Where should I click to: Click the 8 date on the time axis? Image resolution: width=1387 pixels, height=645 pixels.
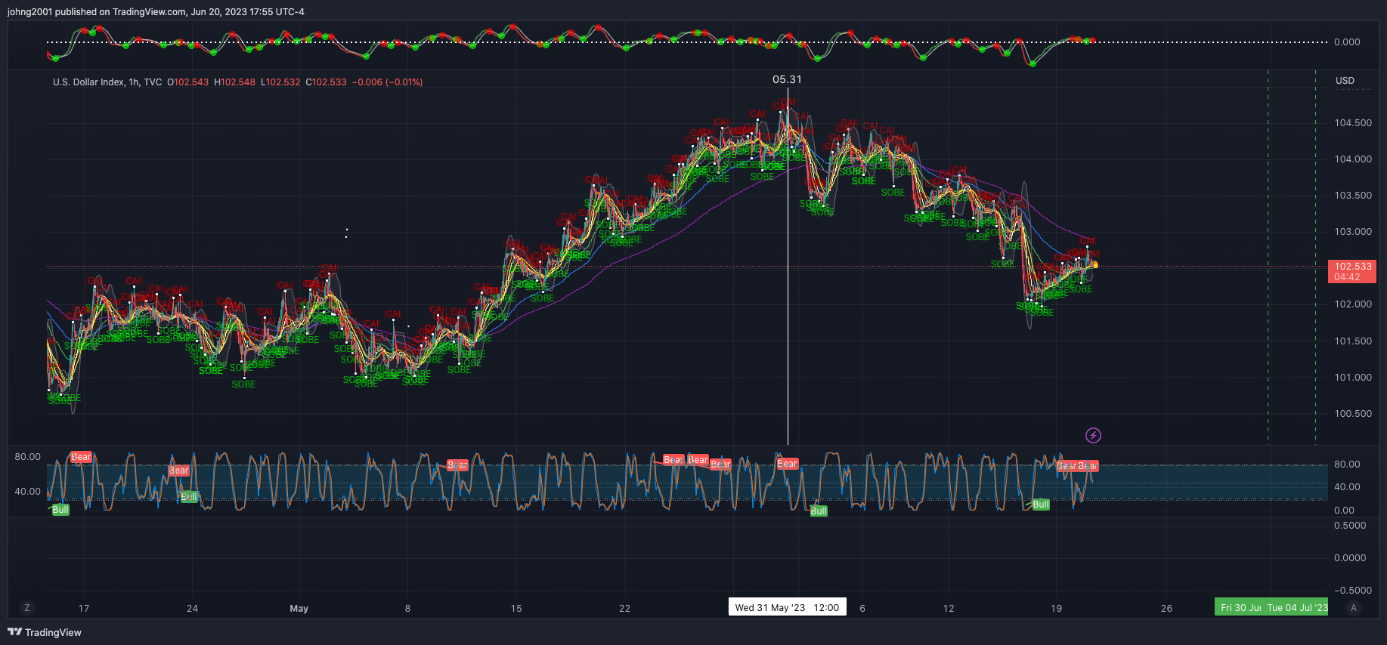(407, 609)
